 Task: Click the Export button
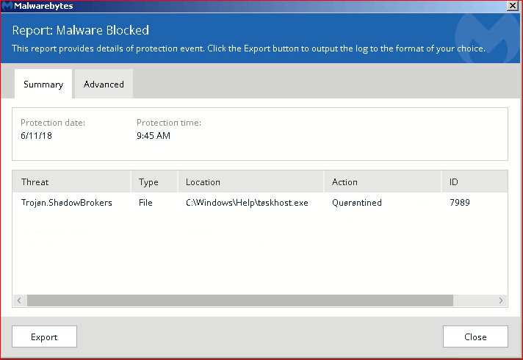click(x=44, y=336)
